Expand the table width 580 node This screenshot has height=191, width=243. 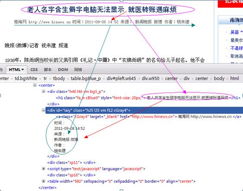44,181
